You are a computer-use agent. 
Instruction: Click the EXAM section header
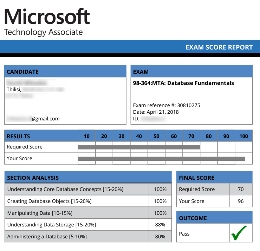point(191,71)
